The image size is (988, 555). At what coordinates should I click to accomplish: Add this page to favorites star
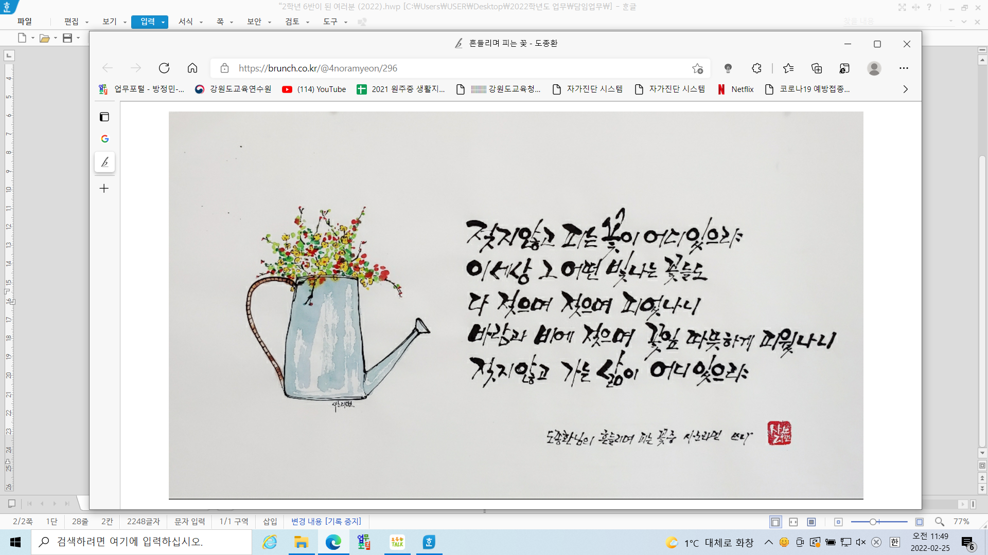click(697, 68)
